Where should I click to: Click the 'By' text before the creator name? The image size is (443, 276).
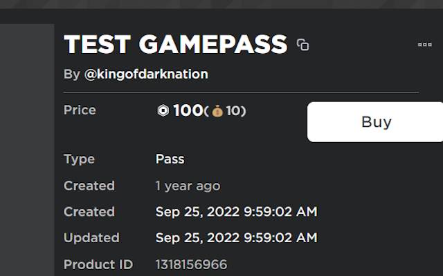click(x=71, y=74)
